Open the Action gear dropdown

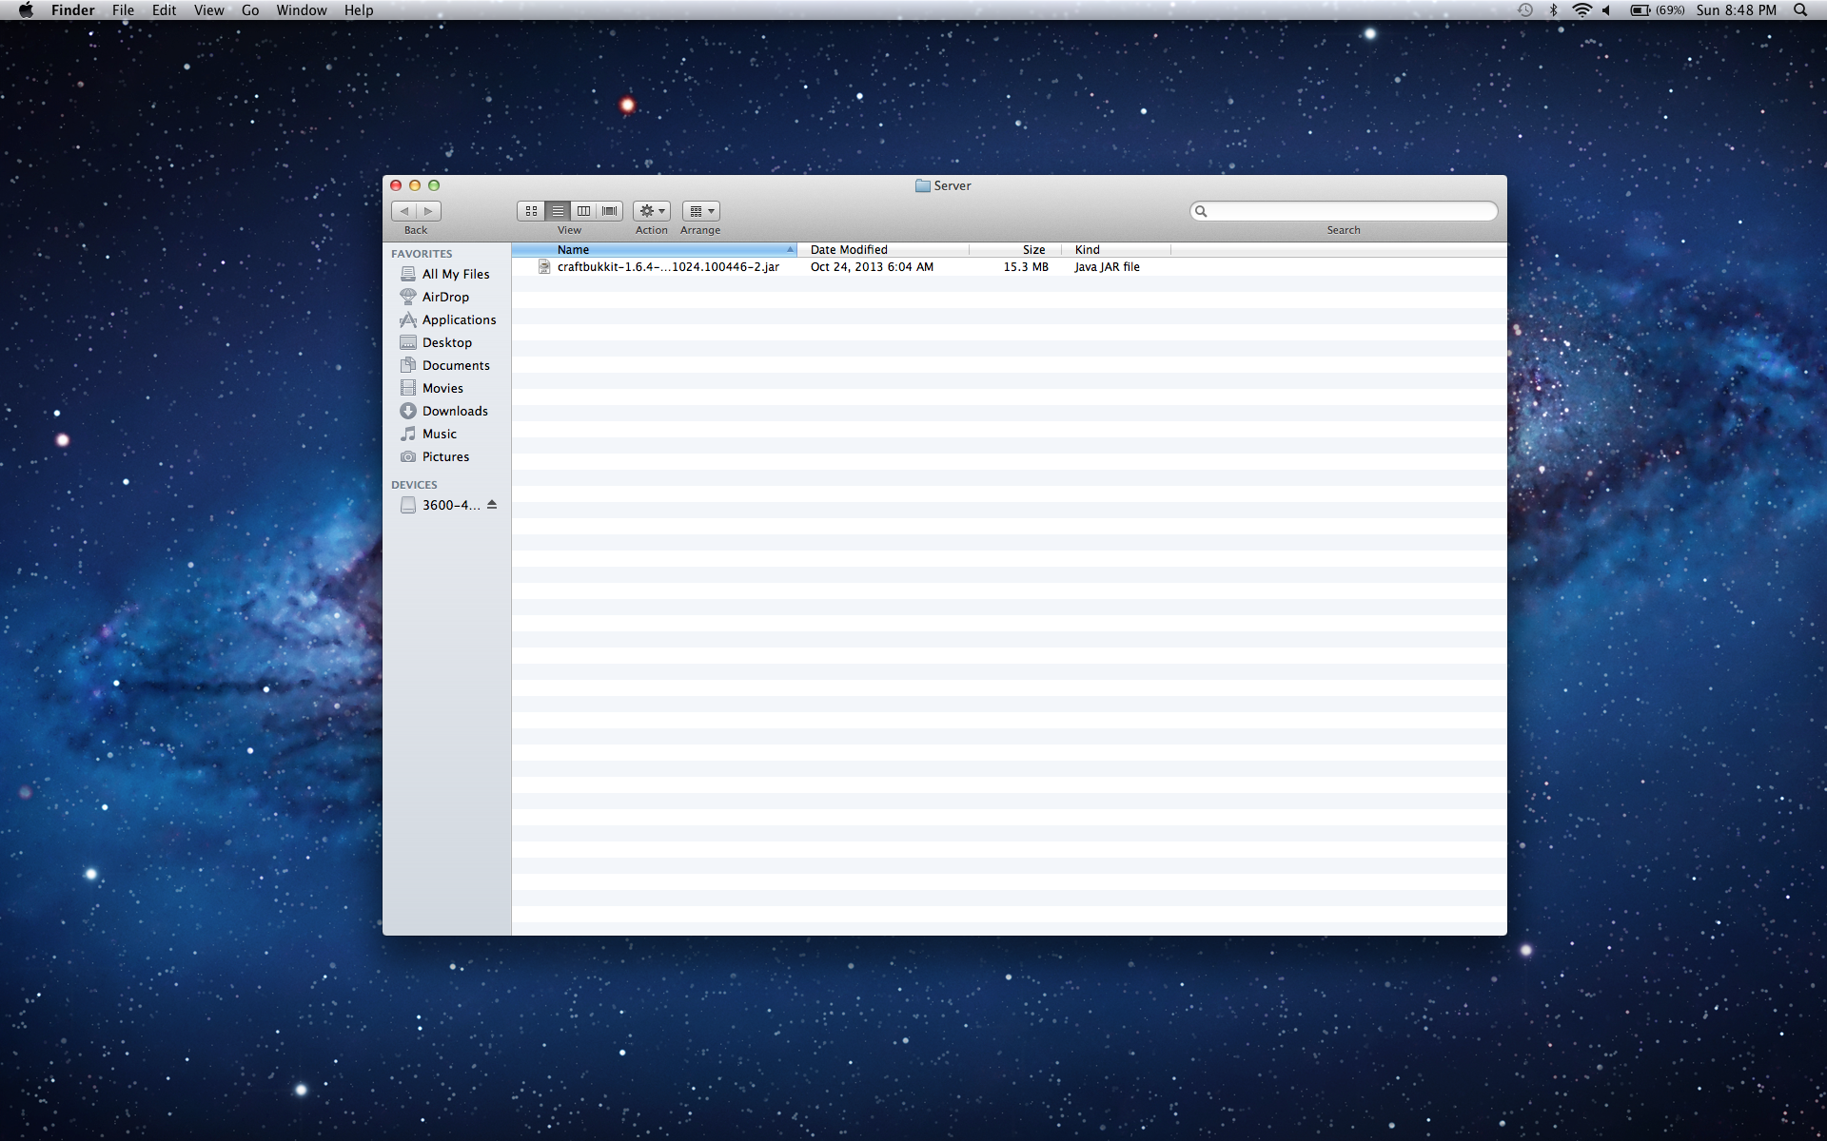(x=652, y=211)
